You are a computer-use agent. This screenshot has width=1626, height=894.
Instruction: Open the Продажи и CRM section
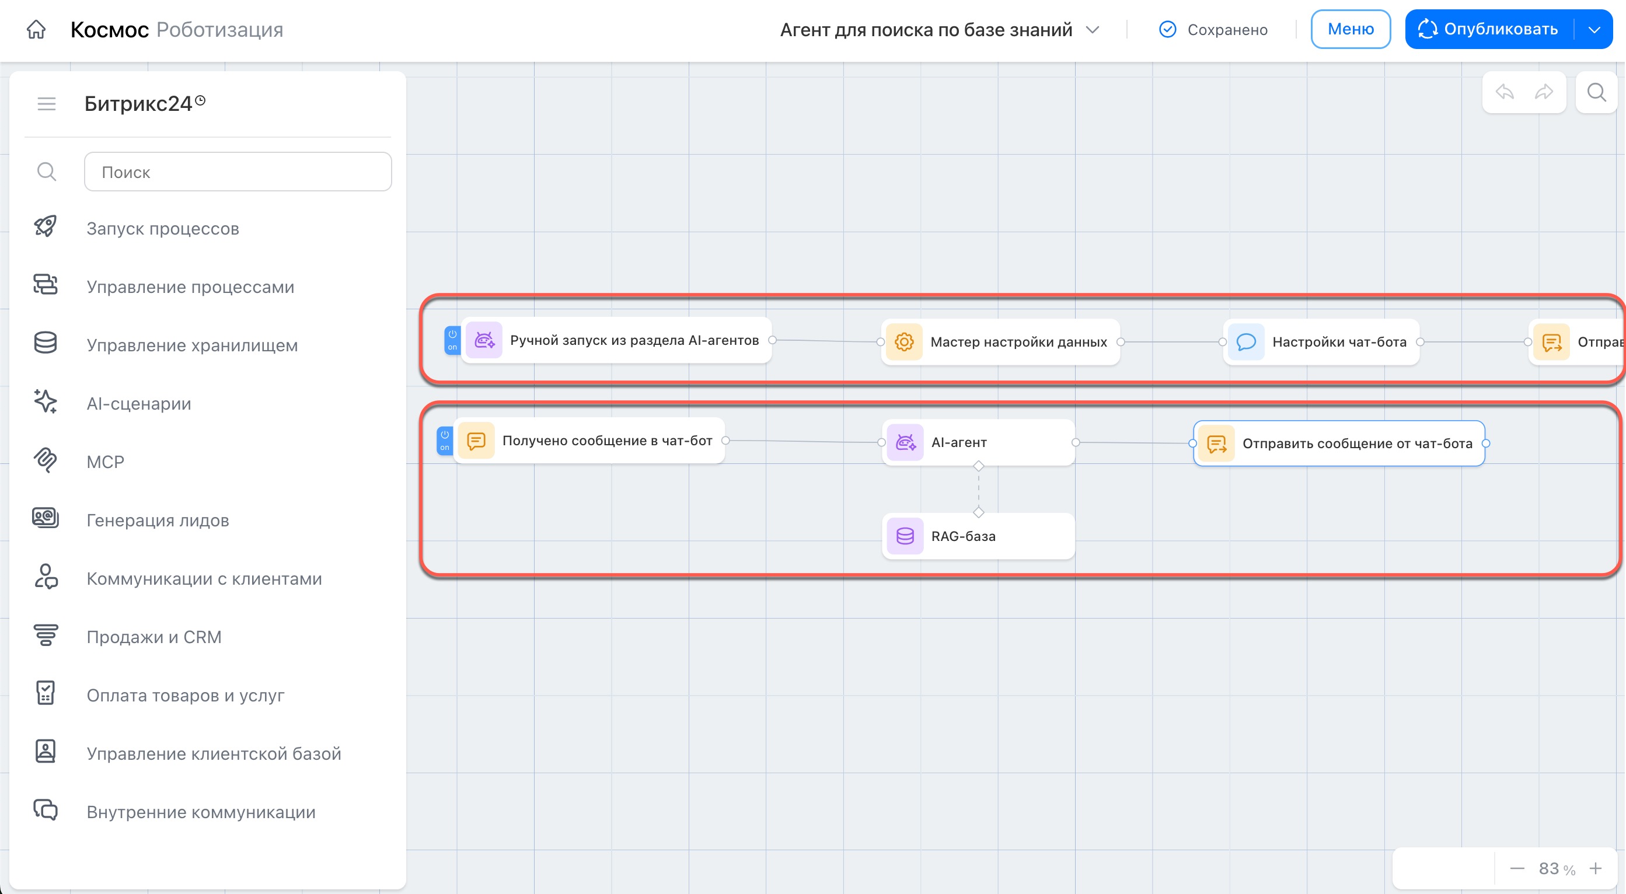153,637
